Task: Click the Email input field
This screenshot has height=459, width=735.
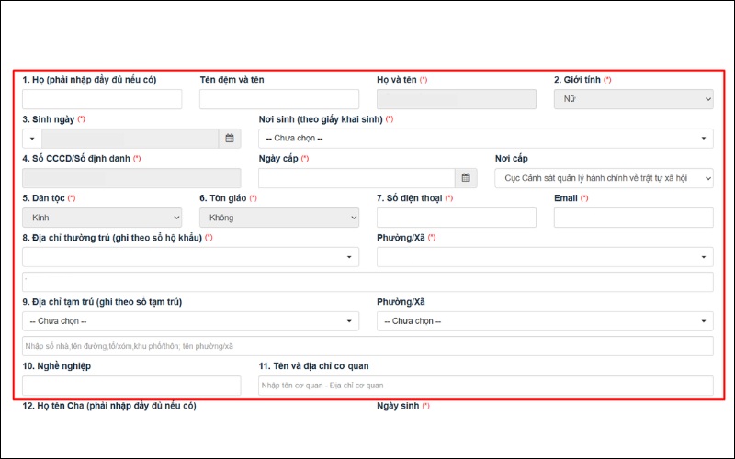Action: [x=633, y=218]
